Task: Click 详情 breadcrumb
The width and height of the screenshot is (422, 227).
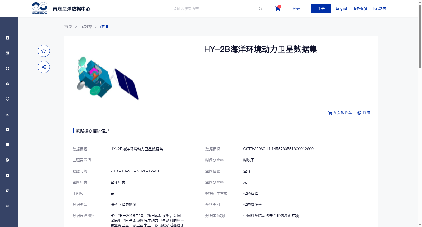Action: tap(104, 26)
